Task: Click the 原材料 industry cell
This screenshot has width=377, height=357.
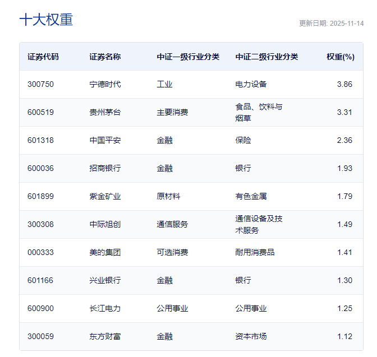Action: coord(168,196)
